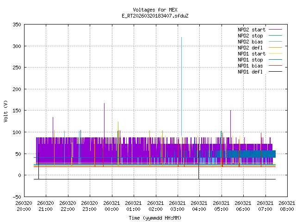Select the NPD2 bias legend label
The width and height of the screenshot is (296, 222).
pos(250,42)
